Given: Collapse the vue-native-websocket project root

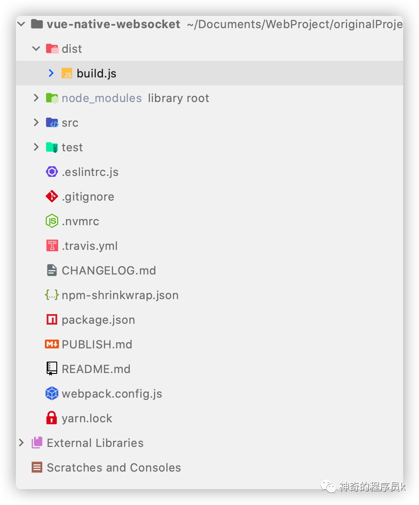Looking at the screenshot, I should [x=21, y=24].
